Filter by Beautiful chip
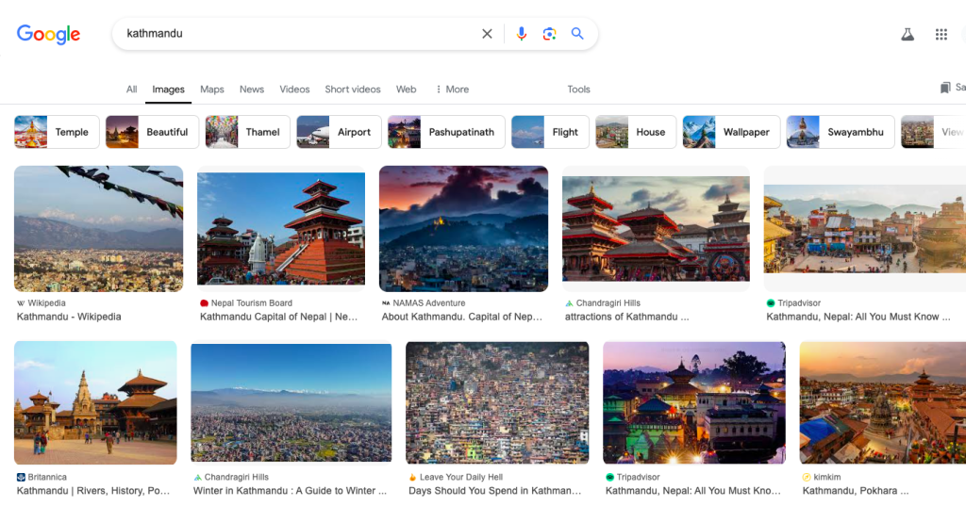The width and height of the screenshot is (966, 506). (152, 132)
